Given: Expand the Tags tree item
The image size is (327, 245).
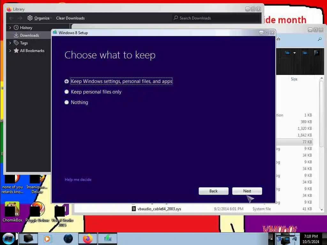Looking at the screenshot, I should pyautogui.click(x=10, y=43).
